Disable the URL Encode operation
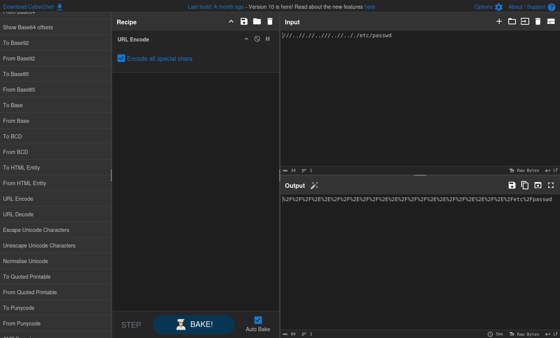Image resolution: width=560 pixels, height=338 pixels. tap(257, 39)
